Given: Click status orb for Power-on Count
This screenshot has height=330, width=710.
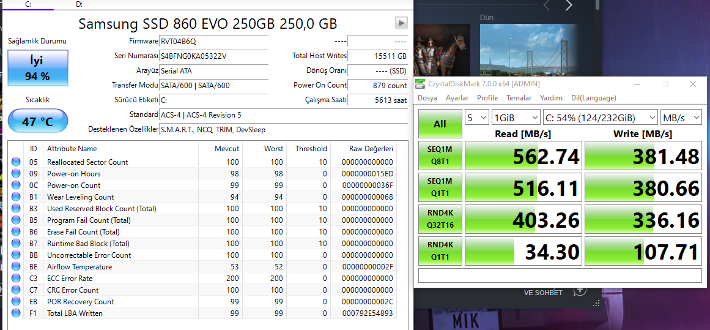Looking at the screenshot, I should pos(17,186).
